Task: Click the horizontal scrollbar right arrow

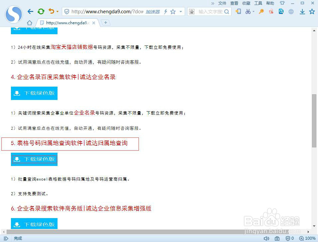Action: pos(308,232)
